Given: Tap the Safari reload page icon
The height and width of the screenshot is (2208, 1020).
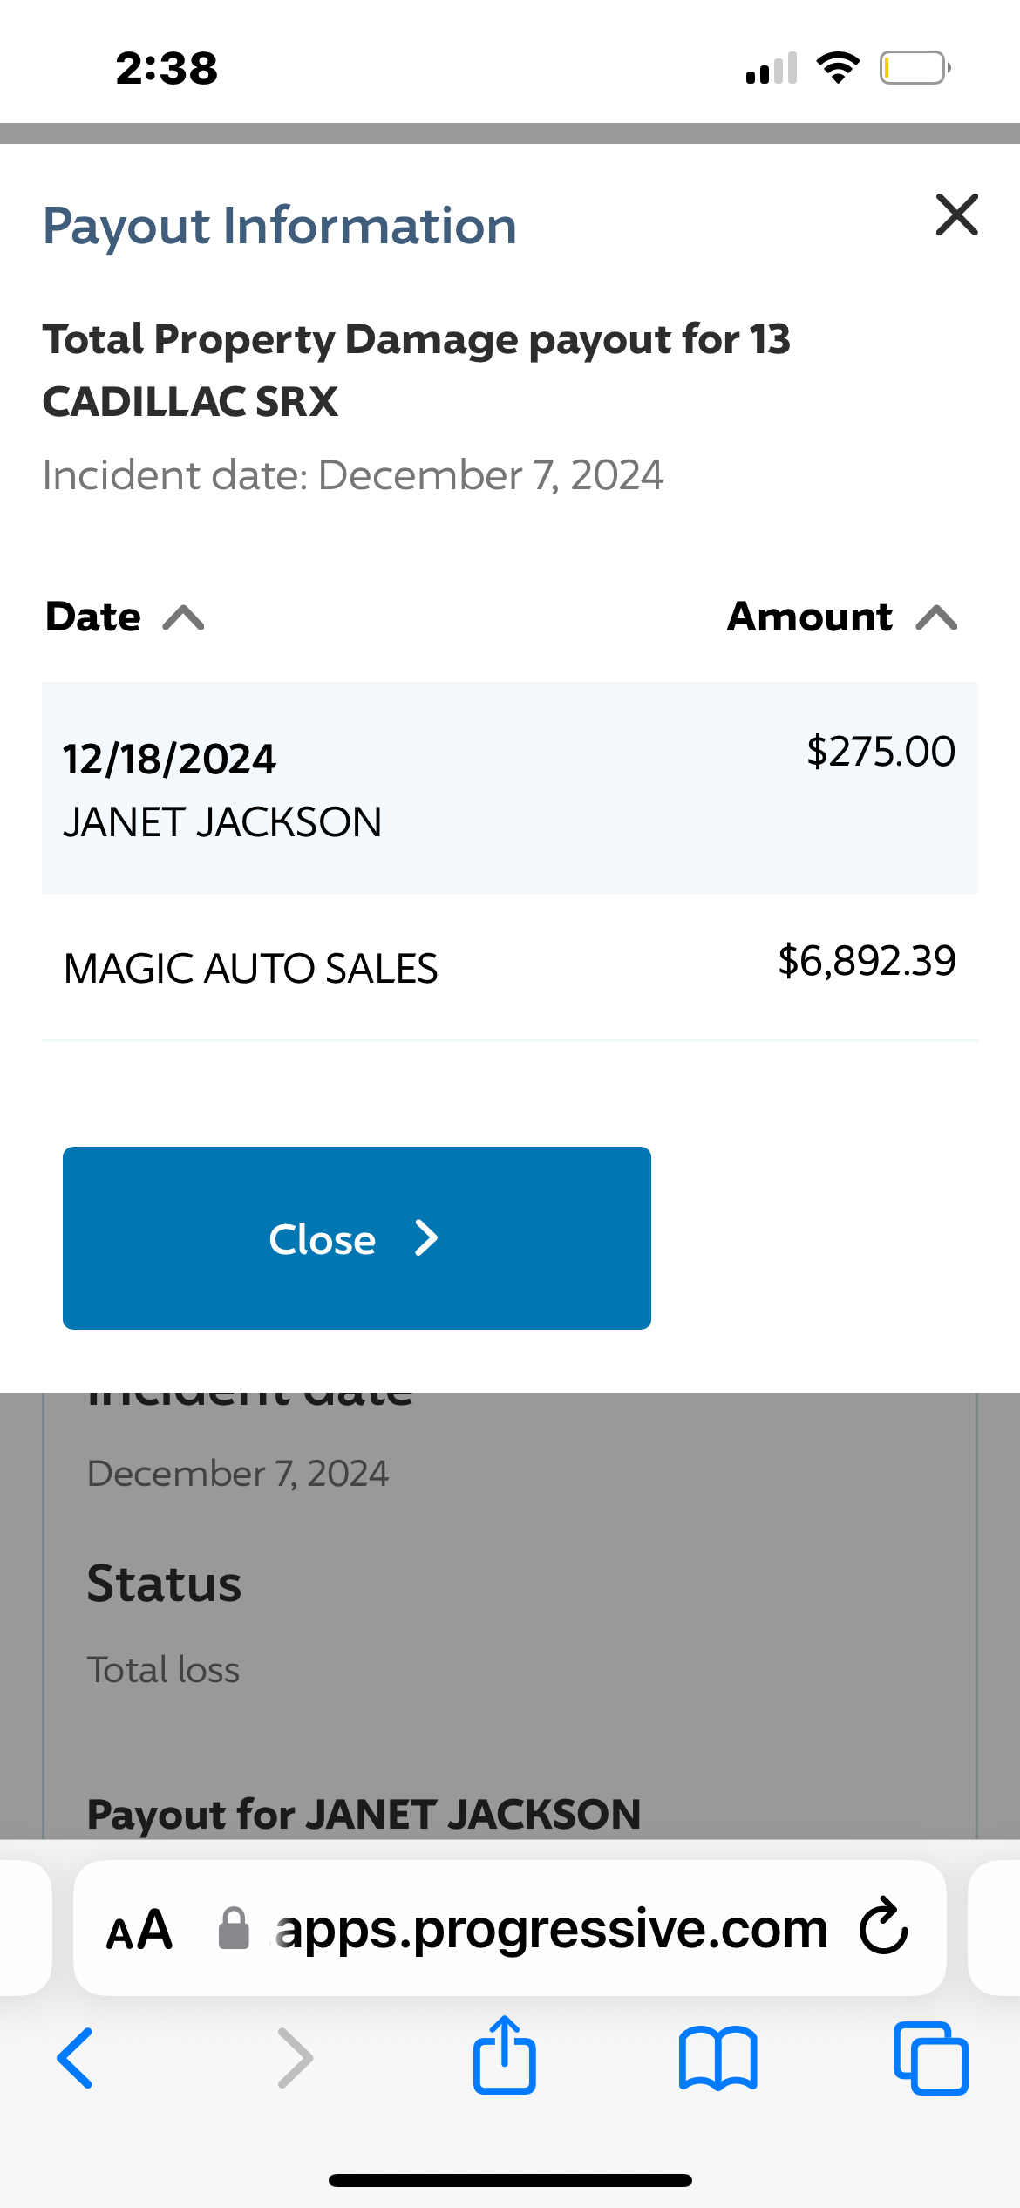Looking at the screenshot, I should 883,1926.
